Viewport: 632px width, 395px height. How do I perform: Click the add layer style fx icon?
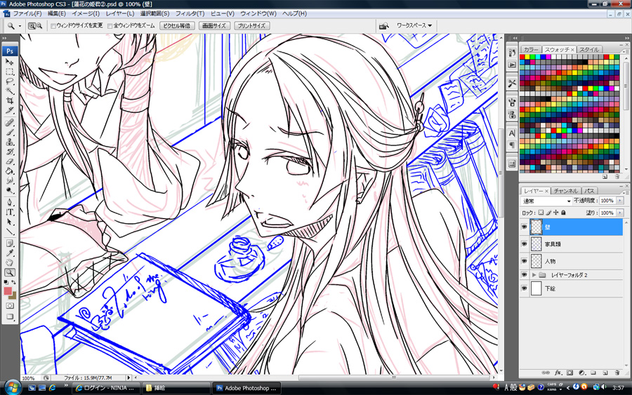point(558,373)
